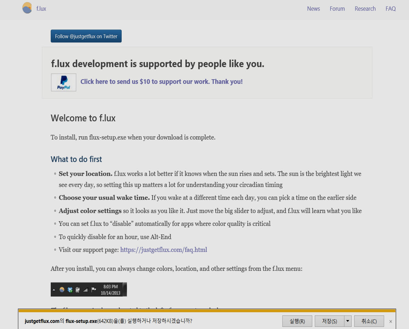Image resolution: width=409 pixels, height=329 pixels.
Task: Click 'Choose your usual wake time.' text
Action: (x=104, y=198)
